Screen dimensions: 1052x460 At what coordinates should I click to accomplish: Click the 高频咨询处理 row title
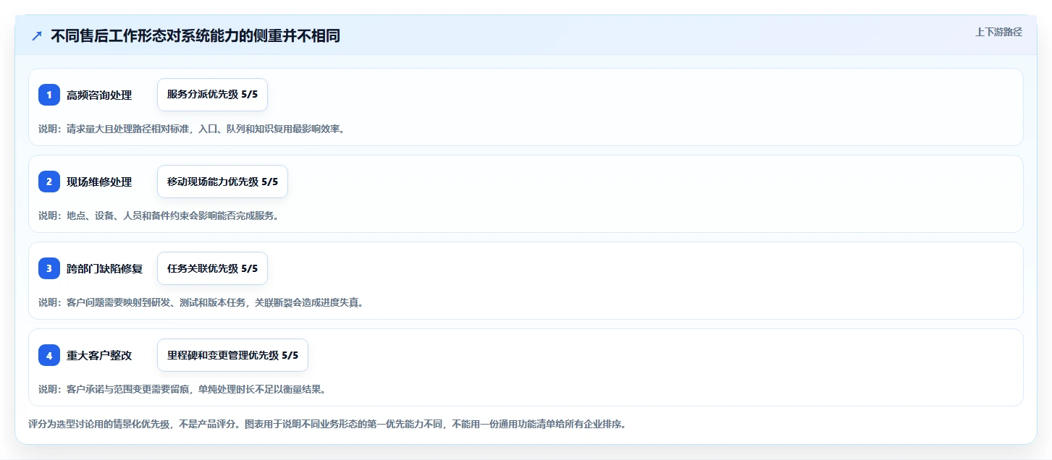click(99, 95)
